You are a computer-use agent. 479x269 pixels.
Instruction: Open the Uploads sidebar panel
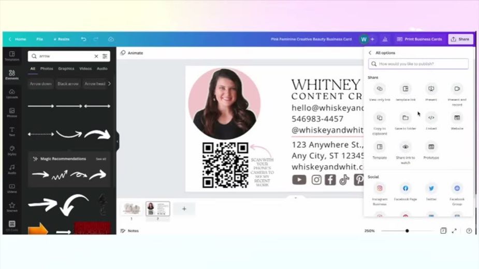(12, 94)
